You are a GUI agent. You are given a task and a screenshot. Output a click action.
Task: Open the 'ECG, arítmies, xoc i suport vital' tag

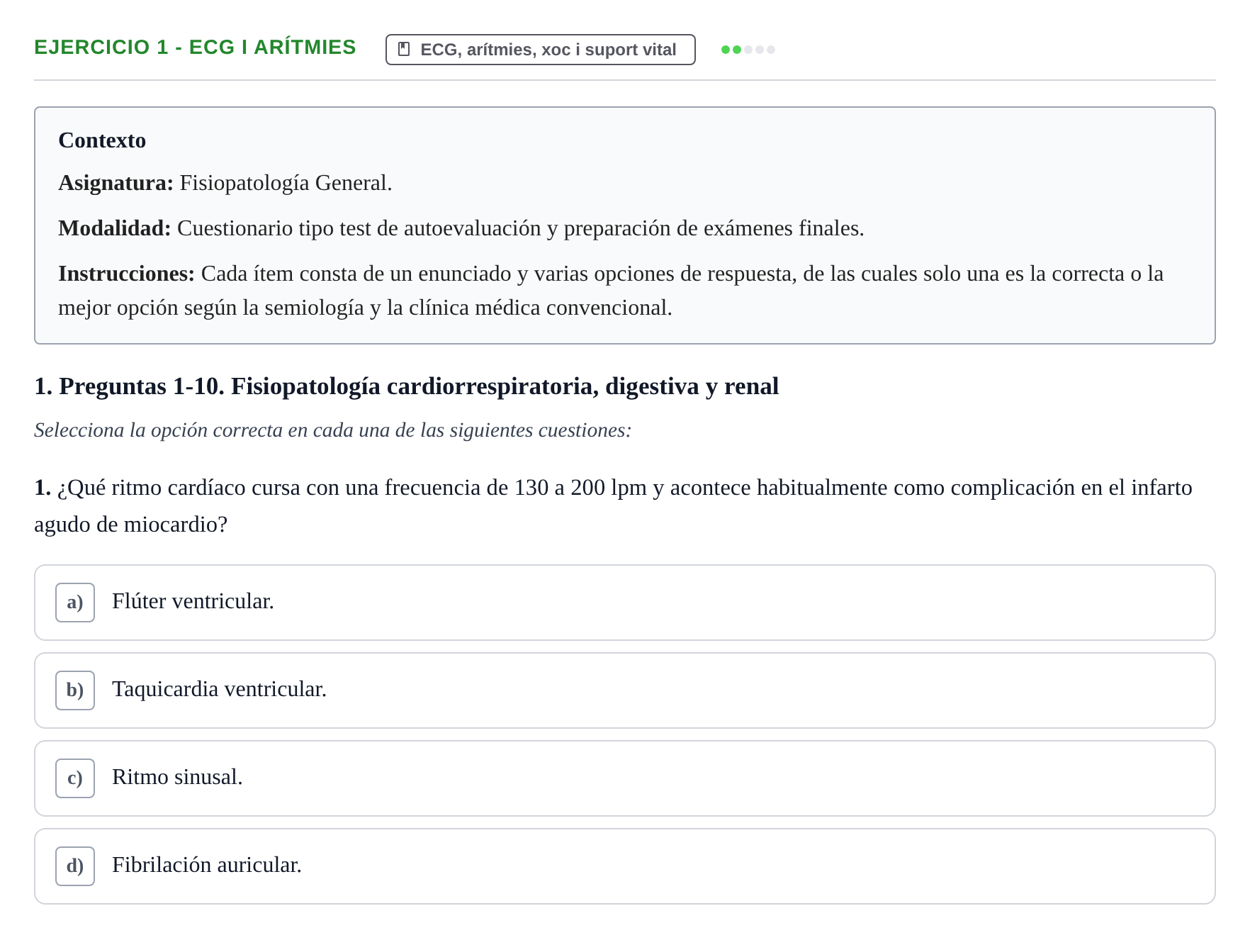coord(540,50)
